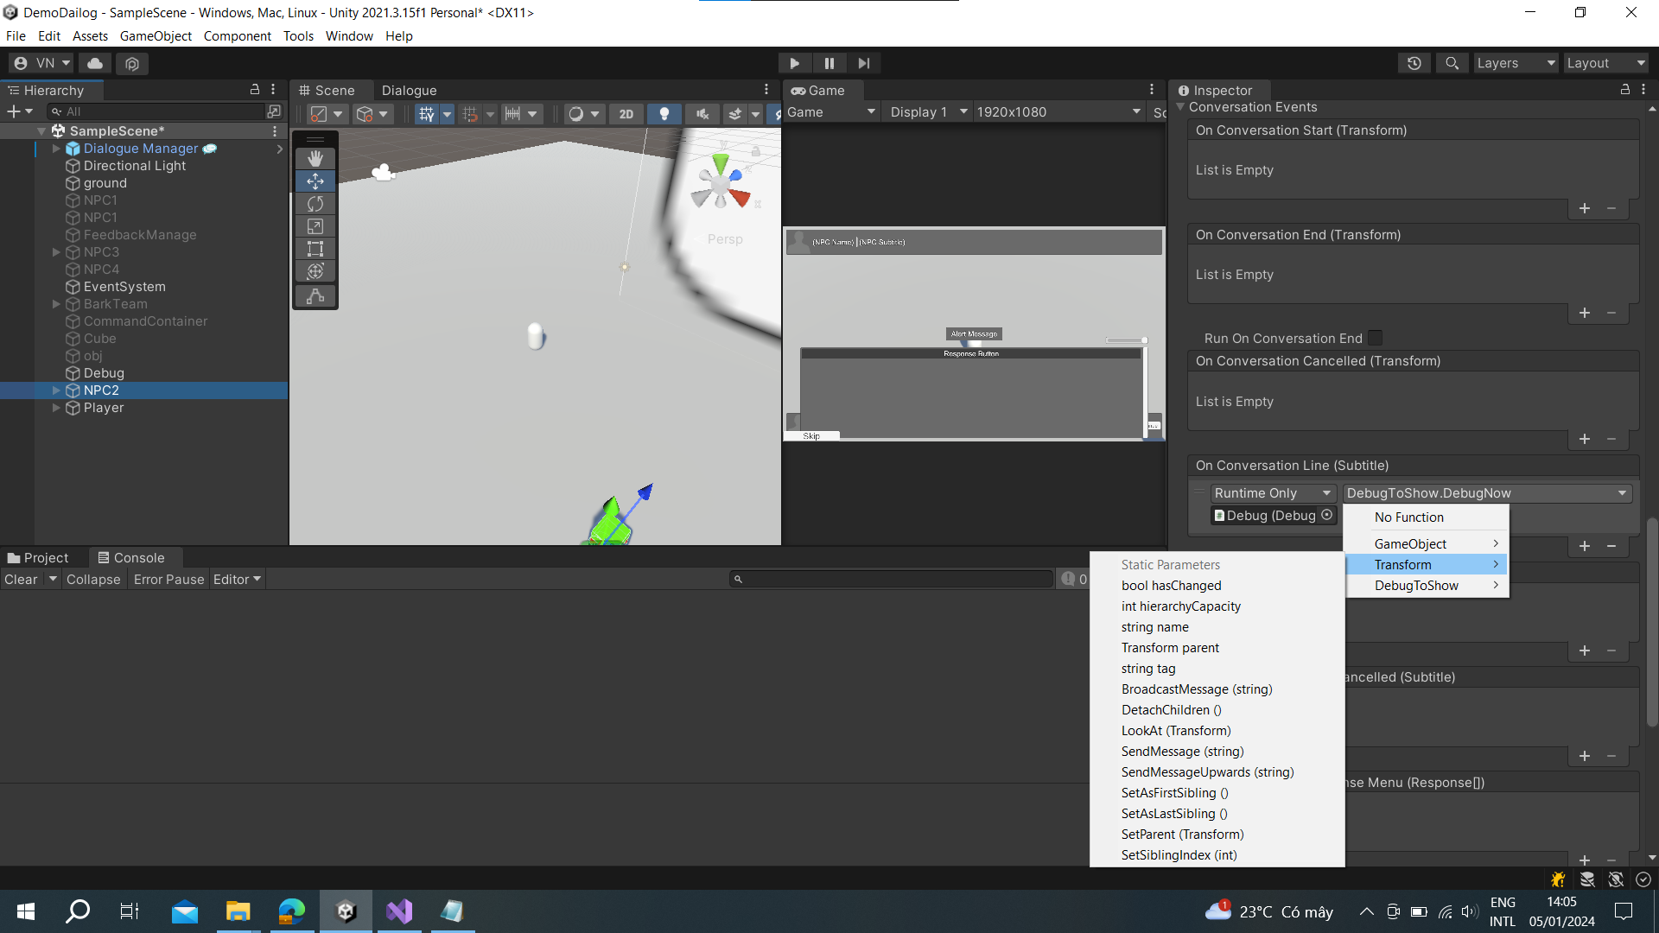Toggle Error Pause in the Console
The image size is (1659, 933).
click(168, 580)
